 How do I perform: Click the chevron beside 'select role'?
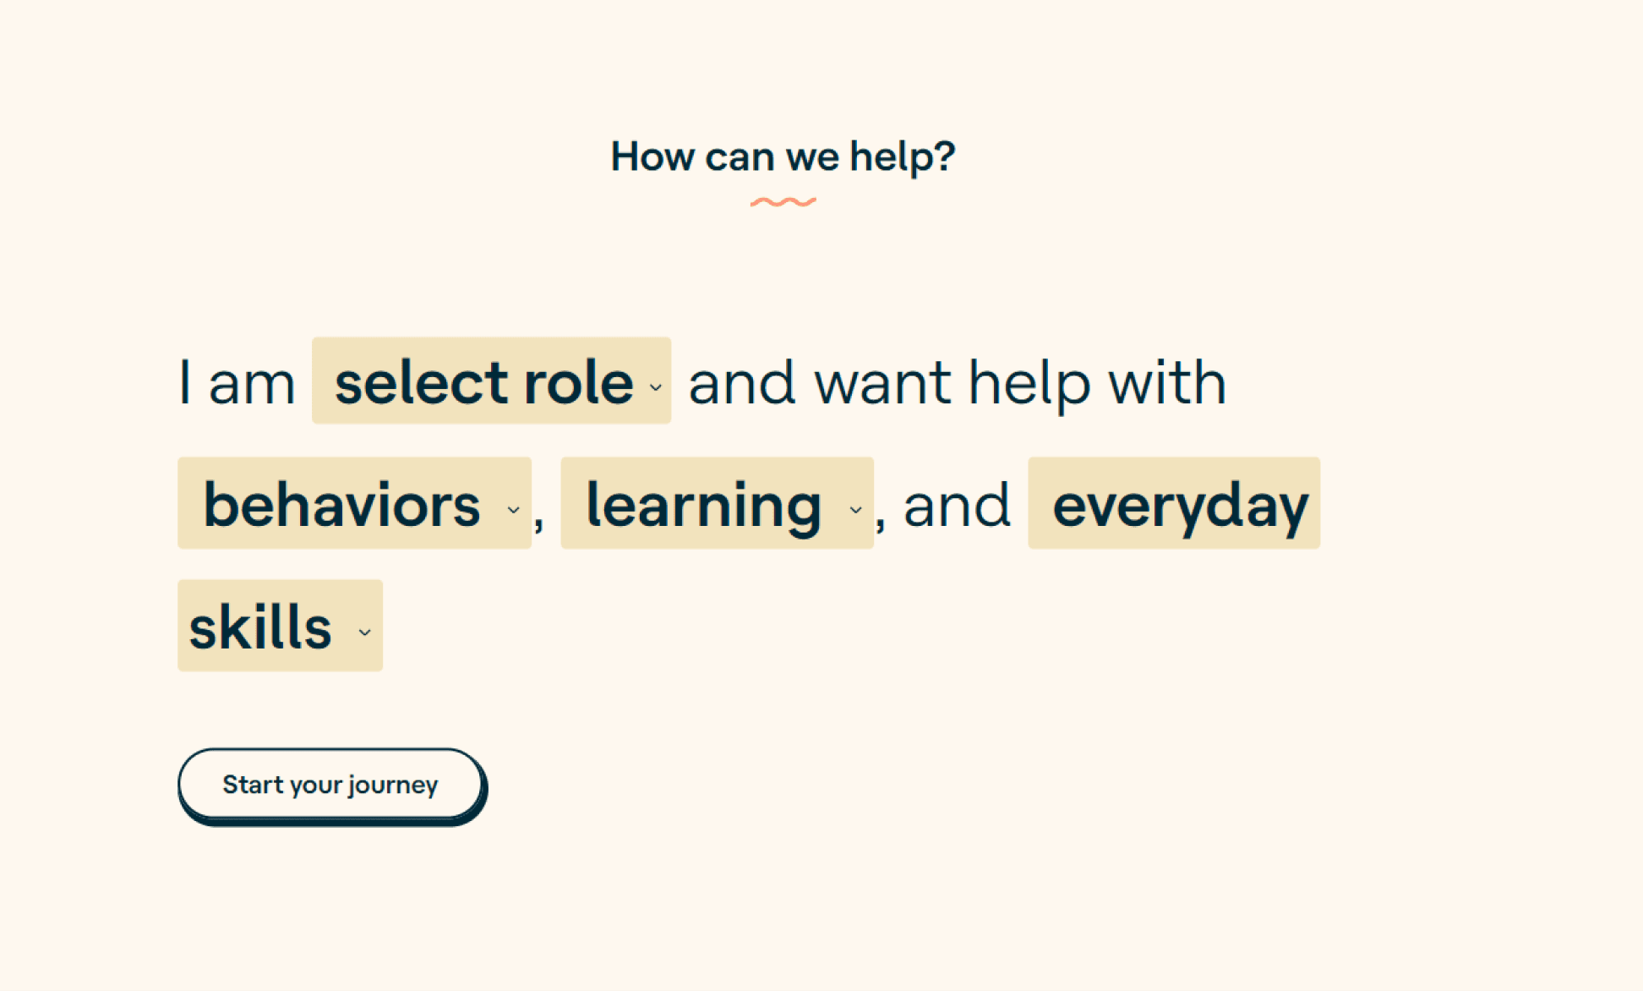656,388
